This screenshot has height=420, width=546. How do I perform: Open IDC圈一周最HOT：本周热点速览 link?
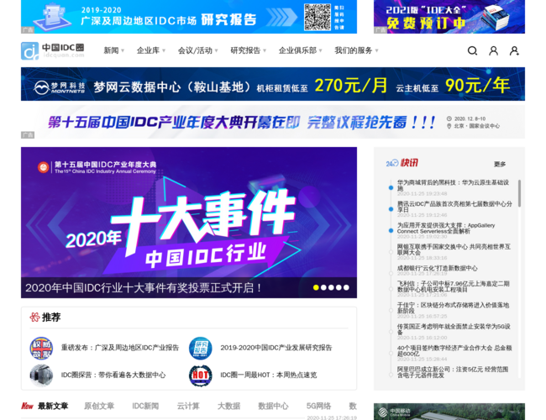(269, 375)
